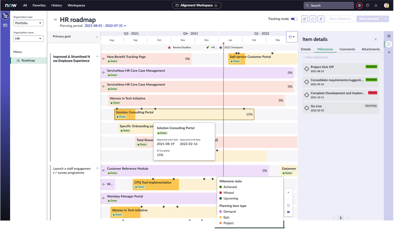
Task: Switch to the Milestones tab
Action: tap(325, 49)
